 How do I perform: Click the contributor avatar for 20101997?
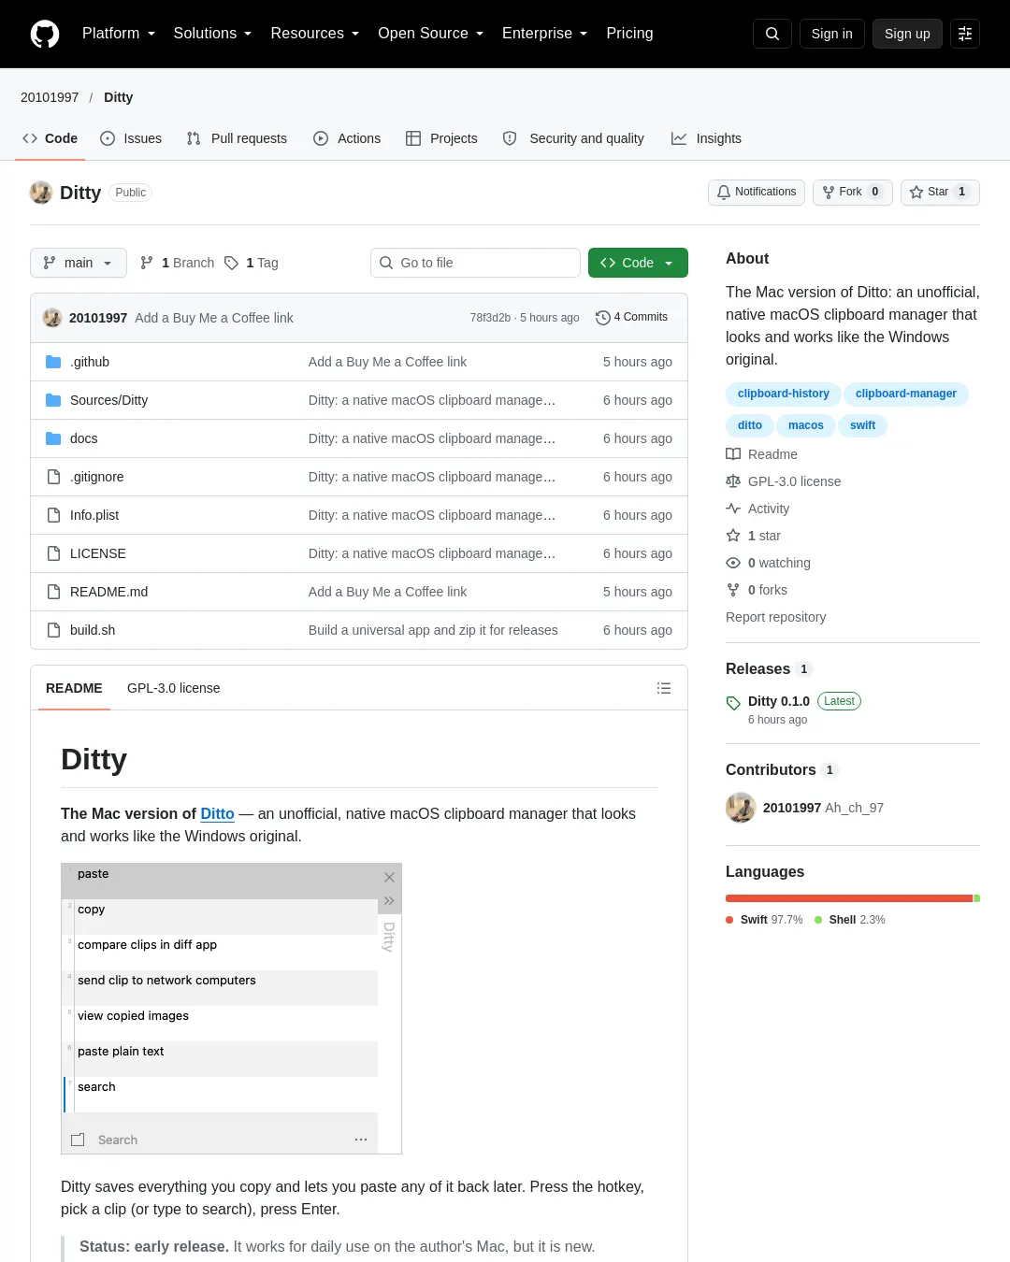tap(741, 808)
